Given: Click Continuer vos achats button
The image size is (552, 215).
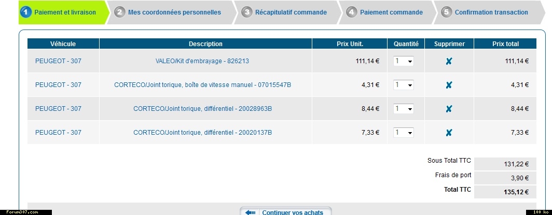Looking at the screenshot, I should pyautogui.click(x=292, y=212).
